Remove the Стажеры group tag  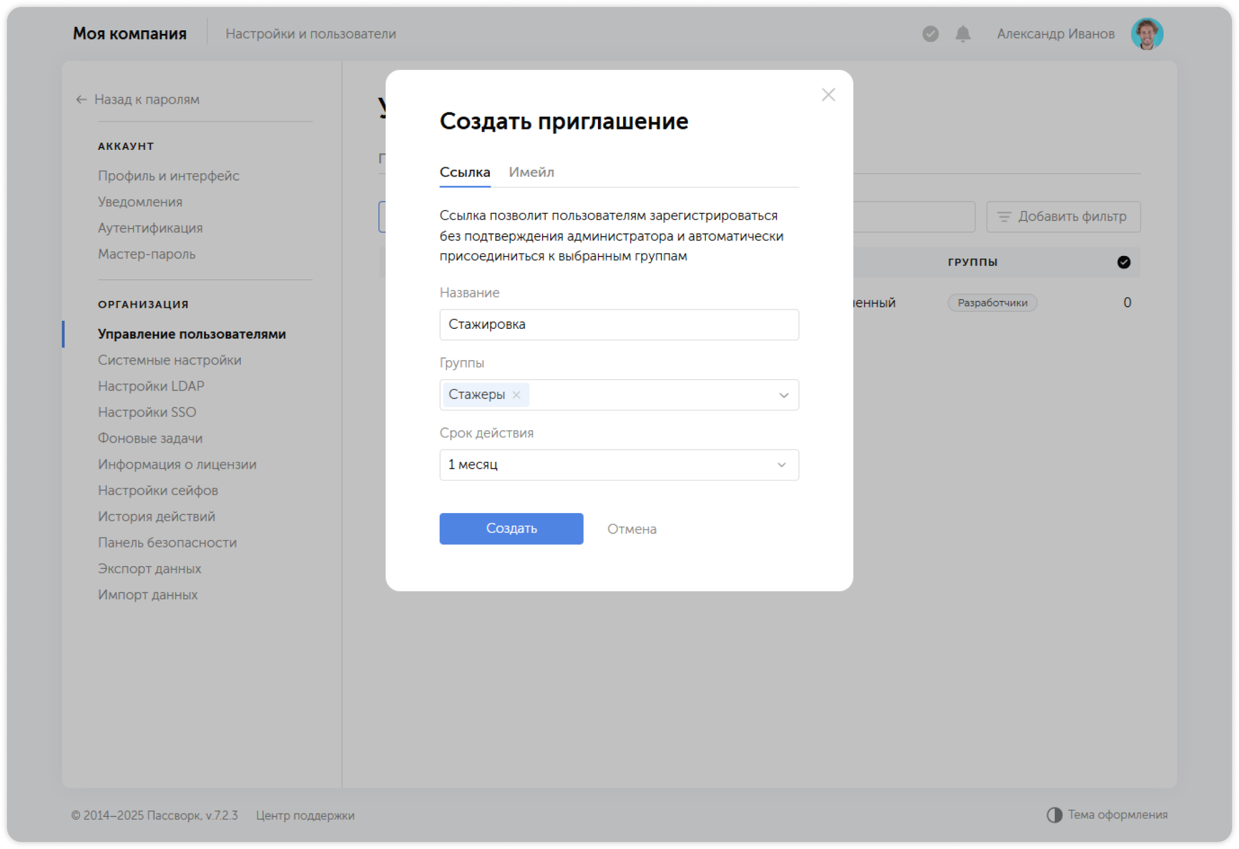(x=516, y=395)
